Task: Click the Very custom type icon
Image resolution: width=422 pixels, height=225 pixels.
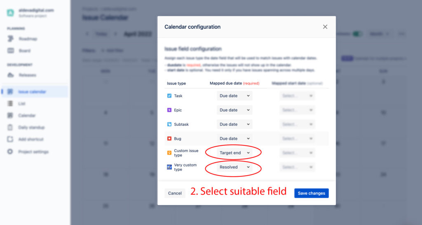Action: coord(169,167)
